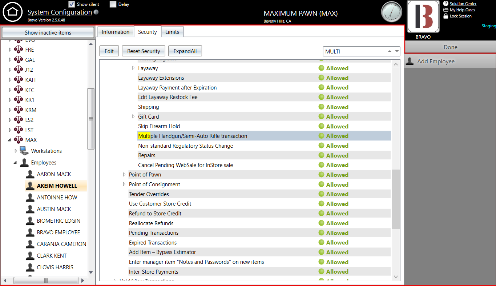This screenshot has height=286, width=496.
Task: Click the KFC store scales icon
Action: 19,90
